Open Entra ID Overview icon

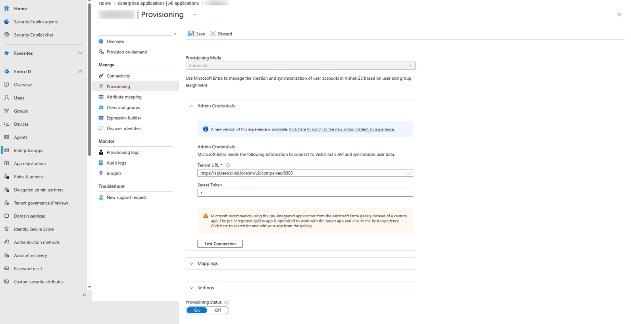7,84
